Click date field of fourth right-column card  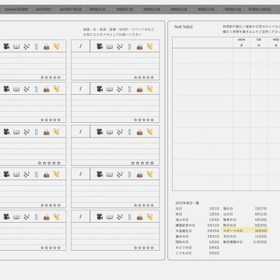pyautogui.click(x=80, y=174)
